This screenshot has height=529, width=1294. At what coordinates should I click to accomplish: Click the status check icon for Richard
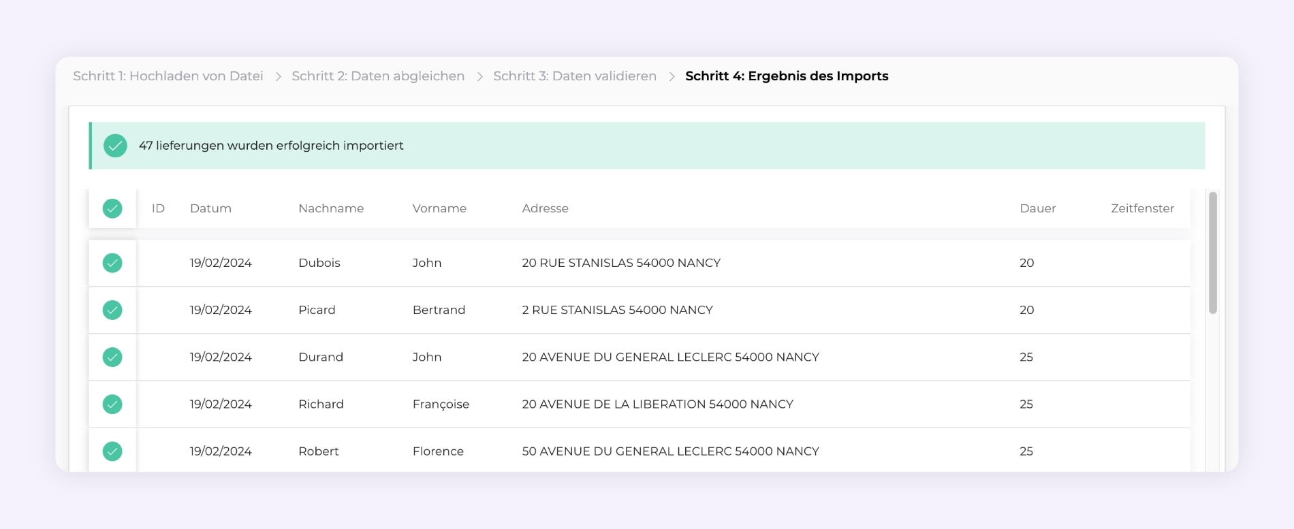click(112, 404)
